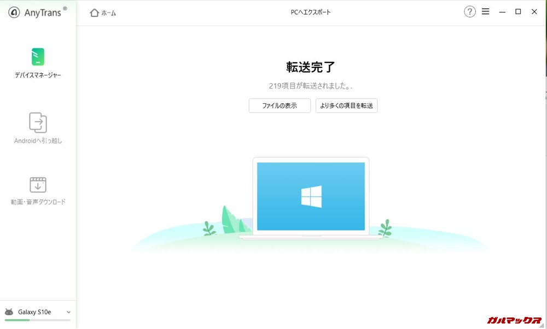Click the PCへエクスポート title
The height and width of the screenshot is (329, 547).
click(310, 11)
